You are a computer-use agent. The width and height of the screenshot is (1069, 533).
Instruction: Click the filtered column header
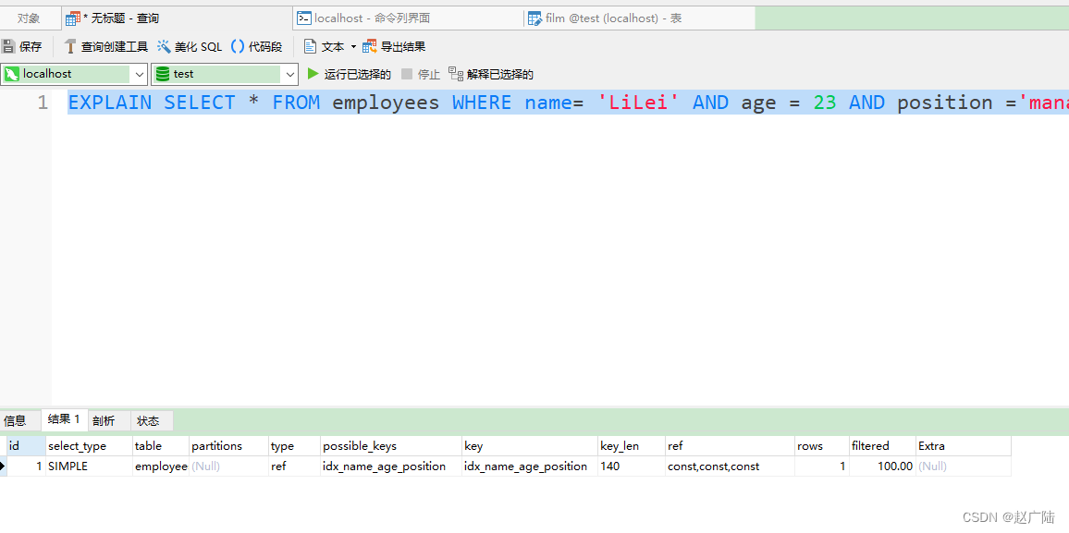pos(882,446)
